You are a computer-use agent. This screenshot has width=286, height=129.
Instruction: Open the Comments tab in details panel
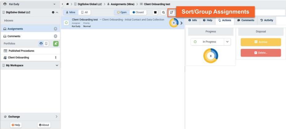[246, 20]
